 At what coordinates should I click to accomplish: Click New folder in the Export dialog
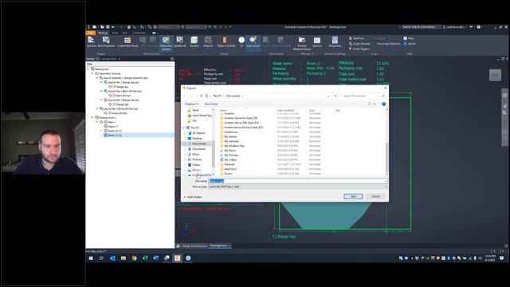pyautogui.click(x=211, y=104)
